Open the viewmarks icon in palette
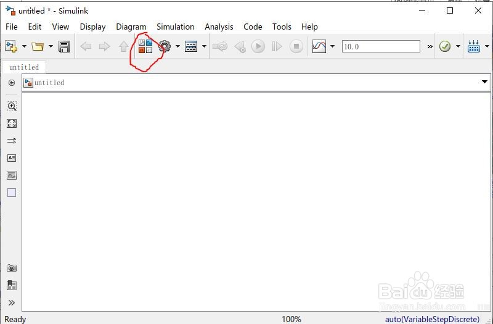This screenshot has height=324, width=493. (x=12, y=285)
